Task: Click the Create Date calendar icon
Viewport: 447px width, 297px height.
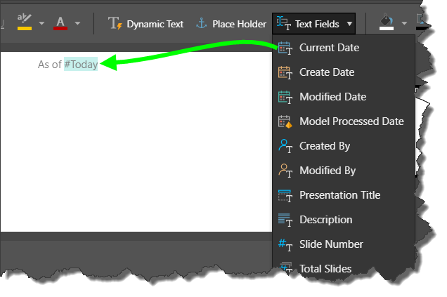Action: point(285,72)
